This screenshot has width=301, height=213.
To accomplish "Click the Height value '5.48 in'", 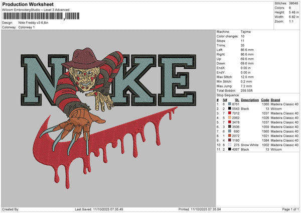I will [293, 12].
